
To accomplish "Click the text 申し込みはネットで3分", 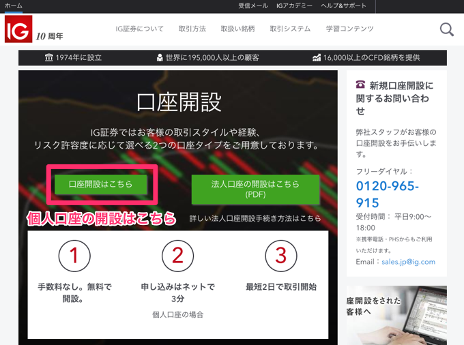I will (x=177, y=292).
